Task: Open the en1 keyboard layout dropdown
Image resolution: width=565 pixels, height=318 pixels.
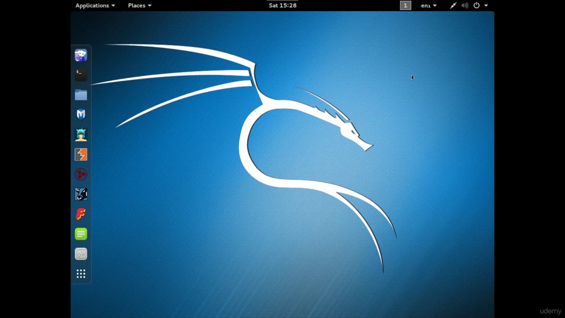Action: [429, 5]
